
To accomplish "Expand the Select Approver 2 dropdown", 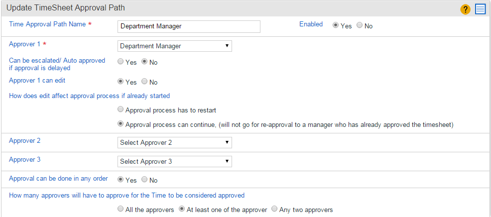I will pyautogui.click(x=175, y=142).
